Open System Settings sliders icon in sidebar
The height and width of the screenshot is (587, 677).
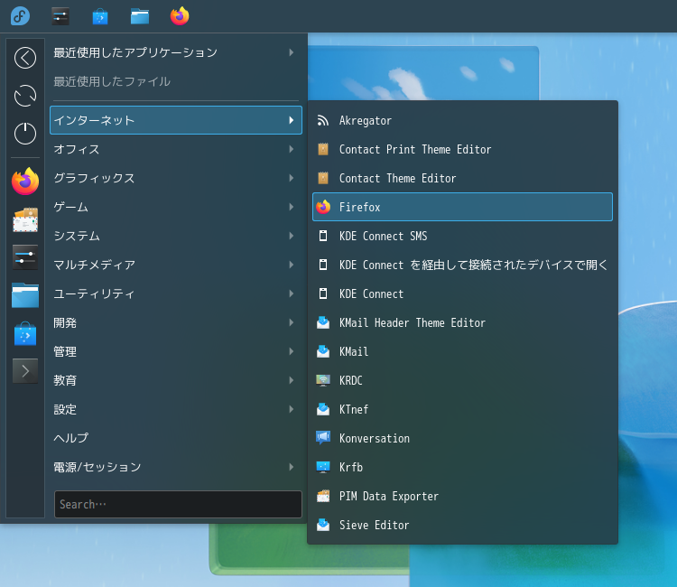point(25,257)
